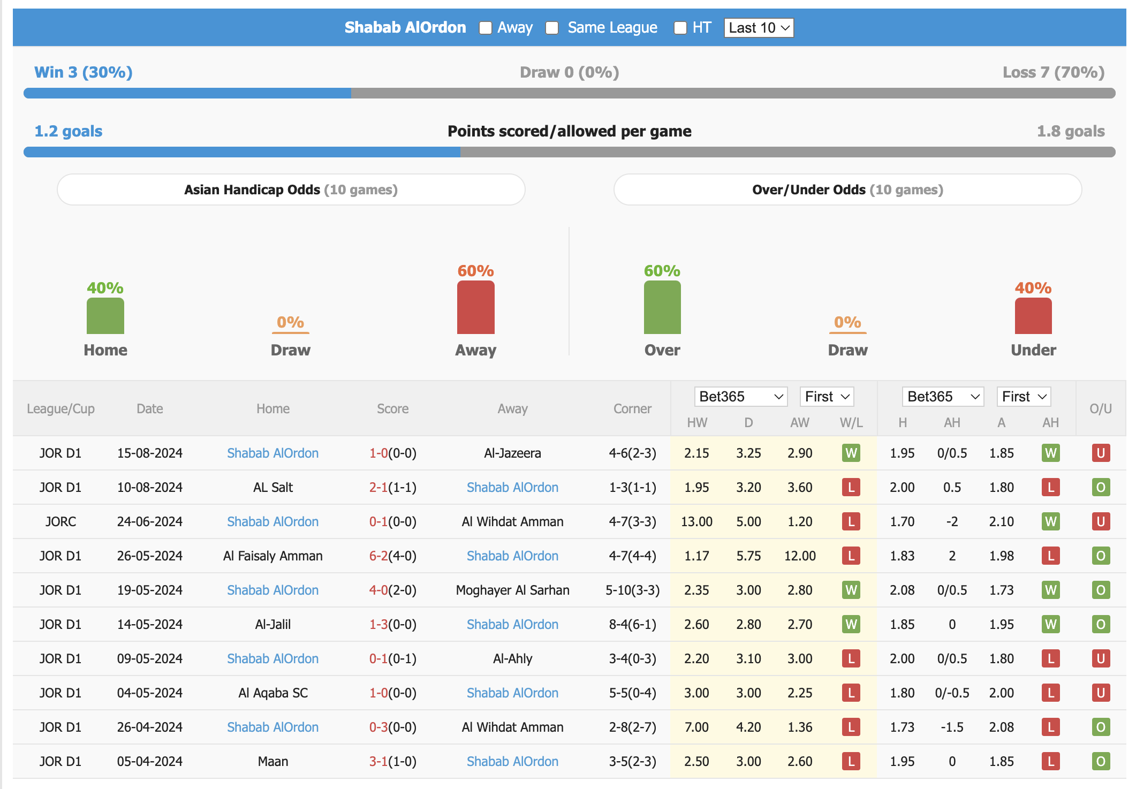Viewport: 1136px width, 789px height.
Task: Open the Shabab AlOrdon team title link
Action: 405,27
